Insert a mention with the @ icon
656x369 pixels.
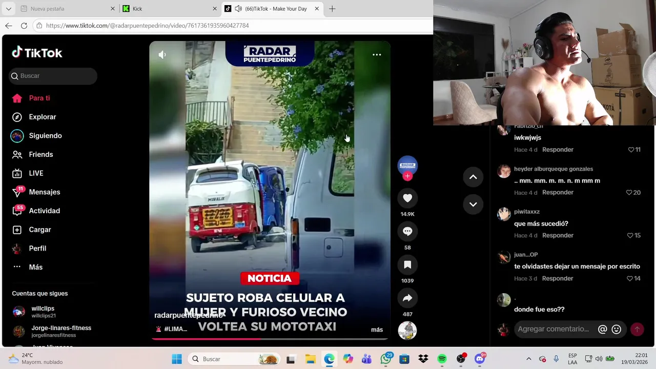[x=603, y=330]
